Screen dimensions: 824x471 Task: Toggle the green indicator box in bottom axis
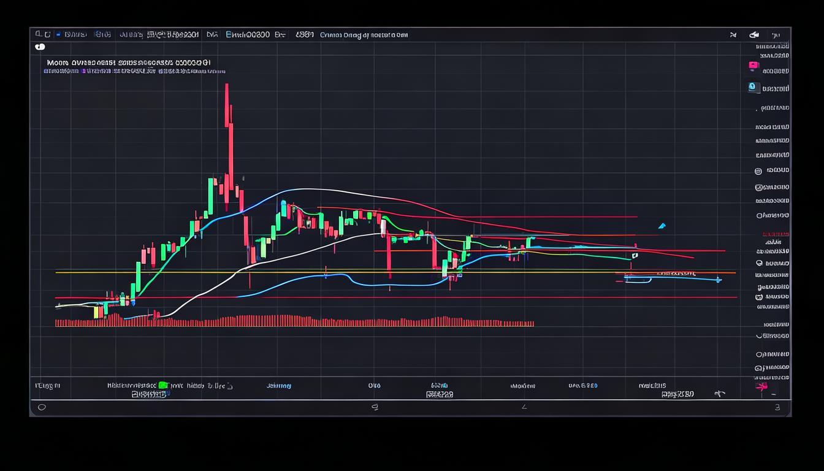tap(162, 385)
